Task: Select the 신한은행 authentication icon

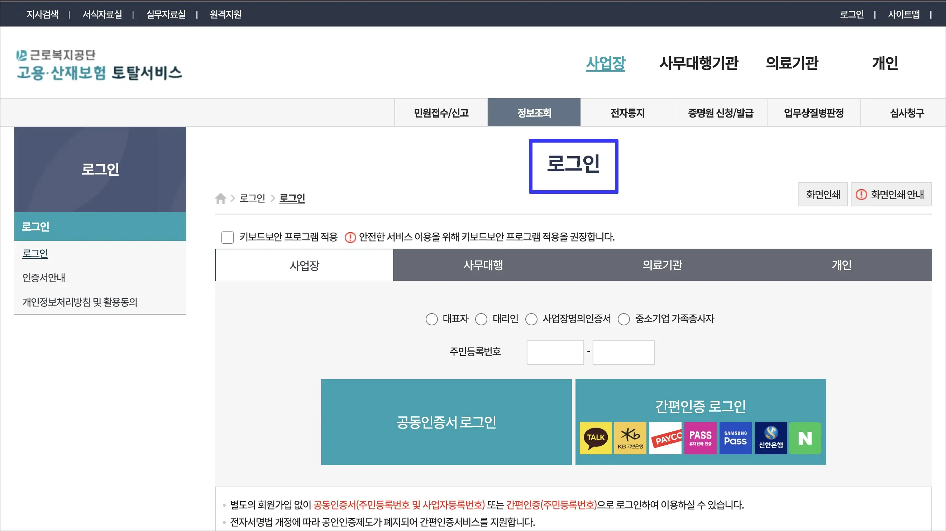Action: [770, 438]
